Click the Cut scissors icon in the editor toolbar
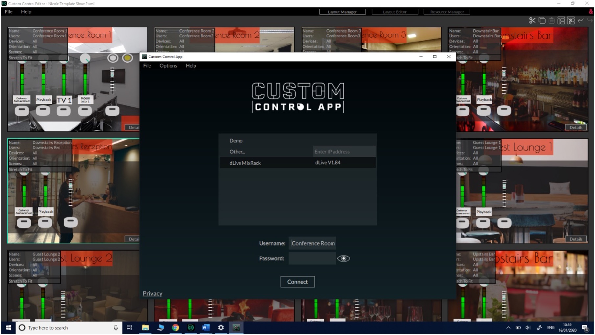This screenshot has width=595, height=335. [532, 21]
